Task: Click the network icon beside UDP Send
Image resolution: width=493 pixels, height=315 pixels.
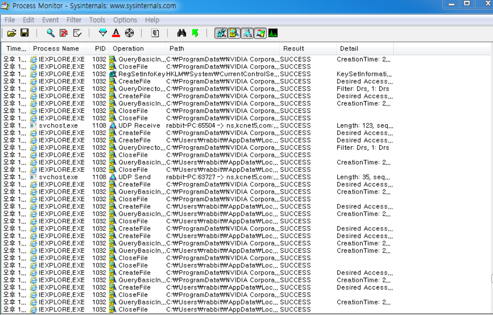Action: pyautogui.click(x=113, y=177)
